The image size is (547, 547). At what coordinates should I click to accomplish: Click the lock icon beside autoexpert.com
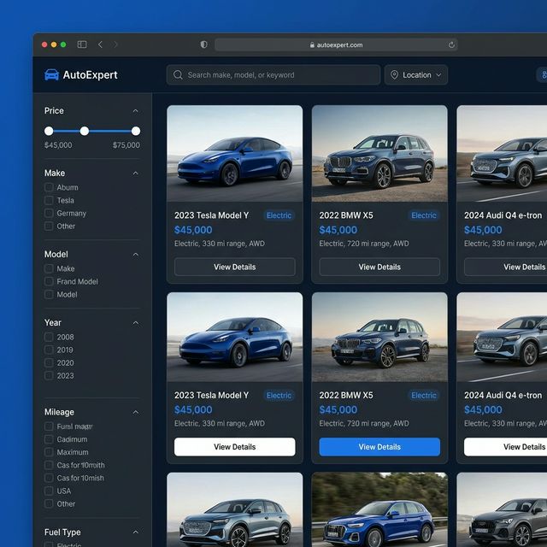312,44
